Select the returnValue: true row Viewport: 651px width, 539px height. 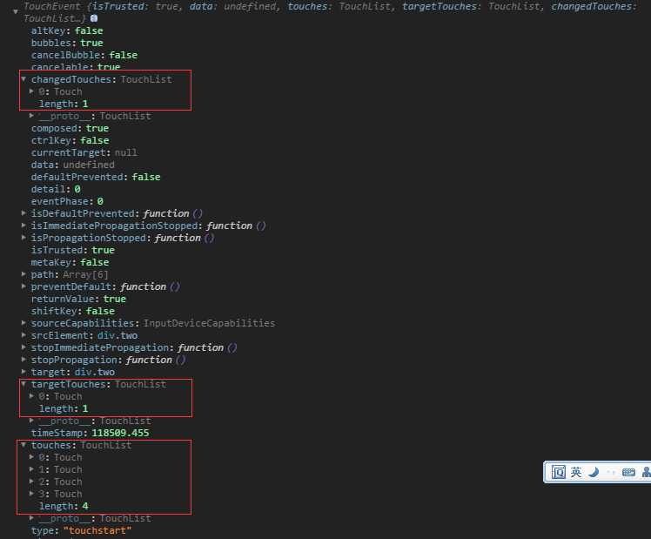(78, 299)
